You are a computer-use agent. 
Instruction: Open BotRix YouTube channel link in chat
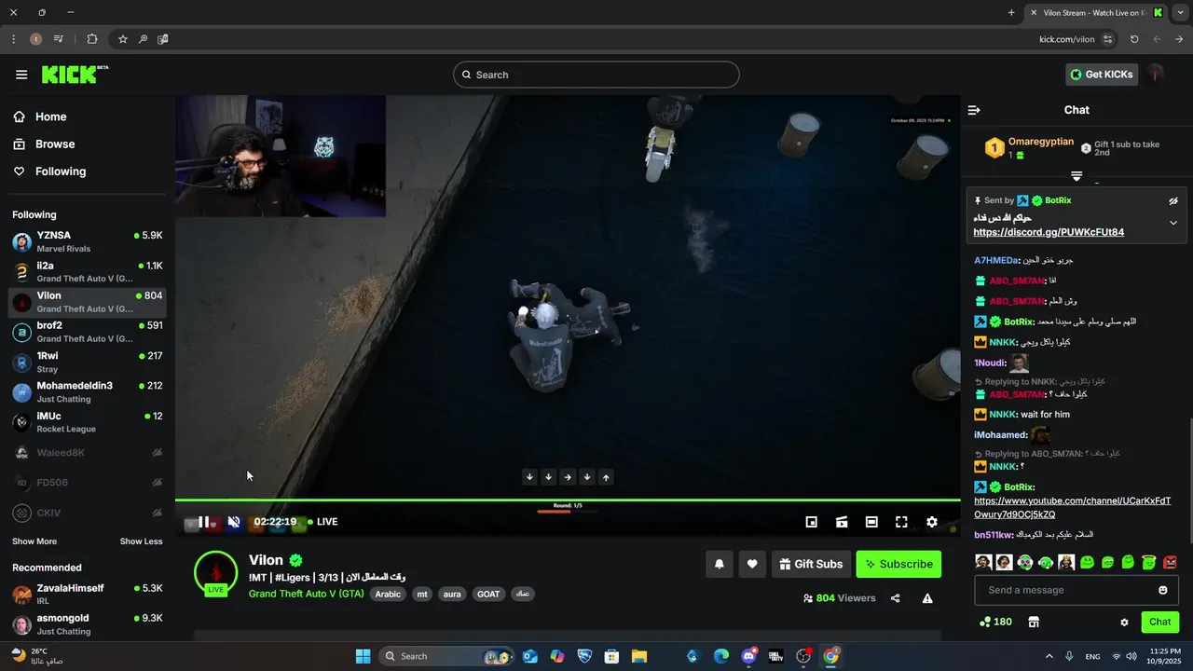(1072, 508)
